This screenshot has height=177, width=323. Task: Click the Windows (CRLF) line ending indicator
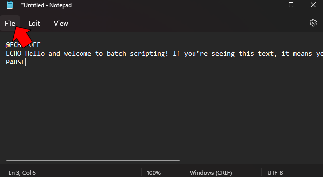point(211,173)
